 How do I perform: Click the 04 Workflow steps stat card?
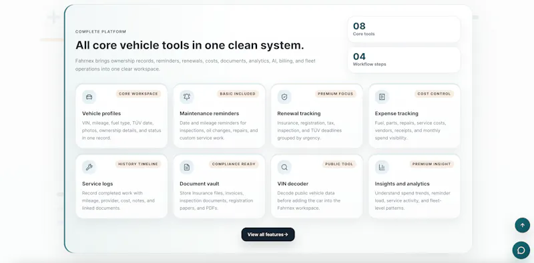404,60
